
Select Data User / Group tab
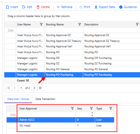coord(18,99)
